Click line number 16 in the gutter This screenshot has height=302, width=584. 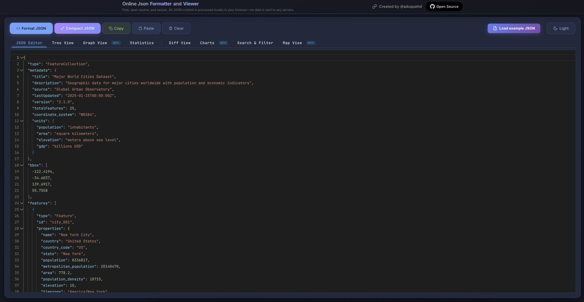coord(17,153)
